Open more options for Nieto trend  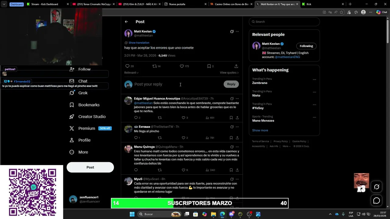(x=314, y=92)
